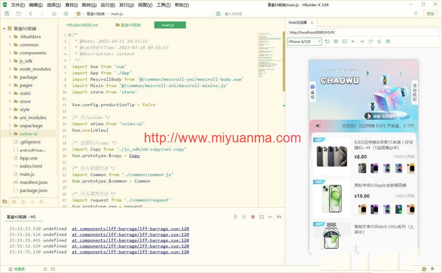Click the iPhone product thumbnail priced ¥8.80
Screen dimensions: 442x273
332,156
